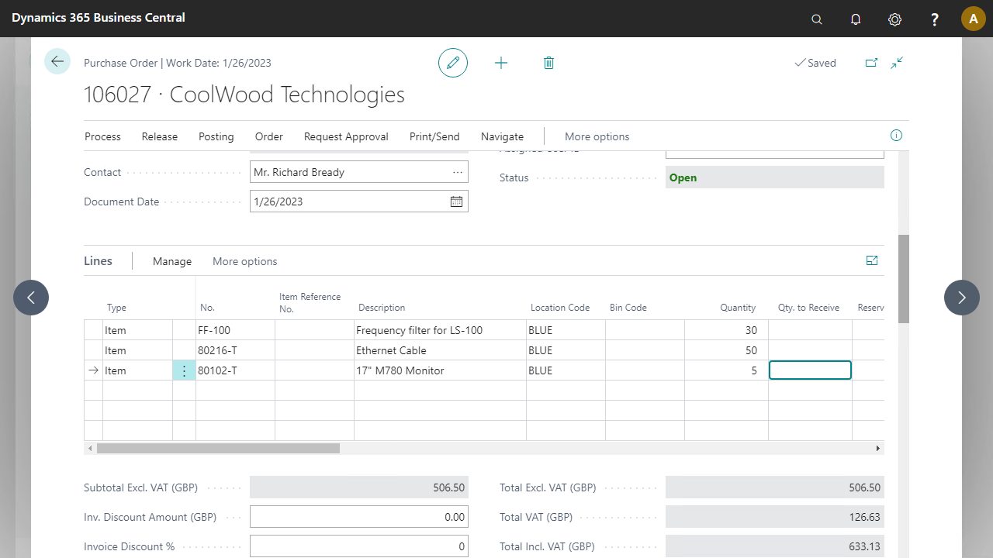Select the 80216-T item number cell
This screenshot has width=993, height=558.
pos(235,350)
